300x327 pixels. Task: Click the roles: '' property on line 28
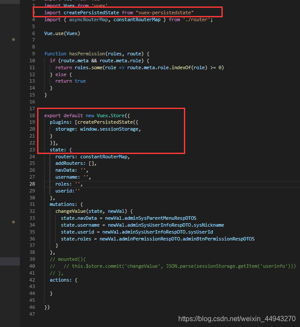pos(69,184)
